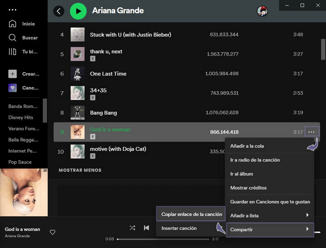Open Tu biblioteca library icon
This screenshot has width=326, height=248.
click(13, 51)
